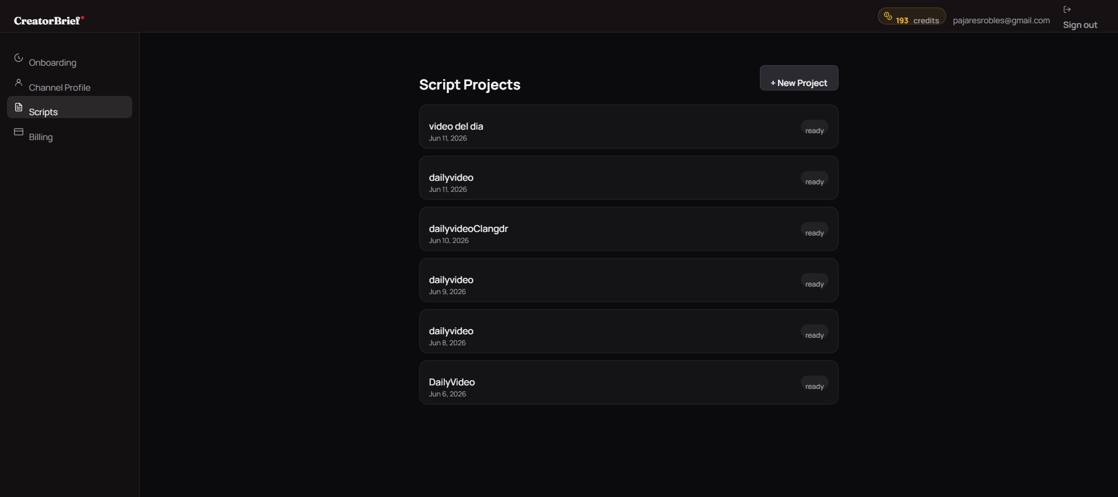The height and width of the screenshot is (497, 1118).
Task: Click the Channel Profile person icon
Action: tap(19, 83)
